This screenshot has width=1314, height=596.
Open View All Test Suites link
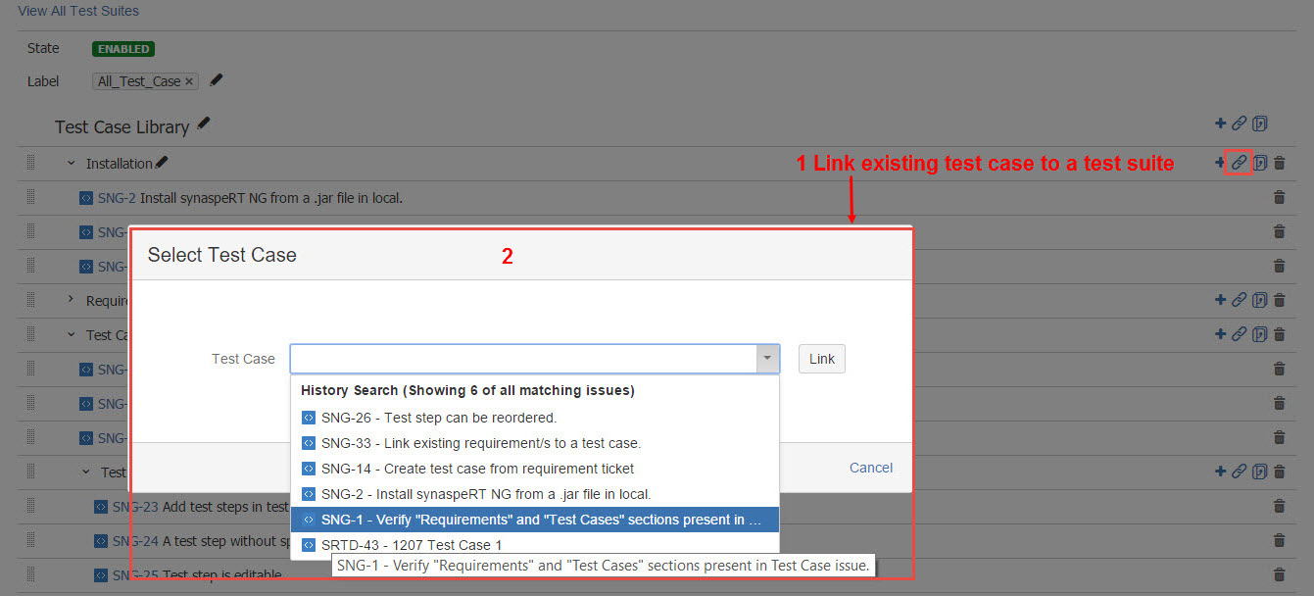point(78,11)
